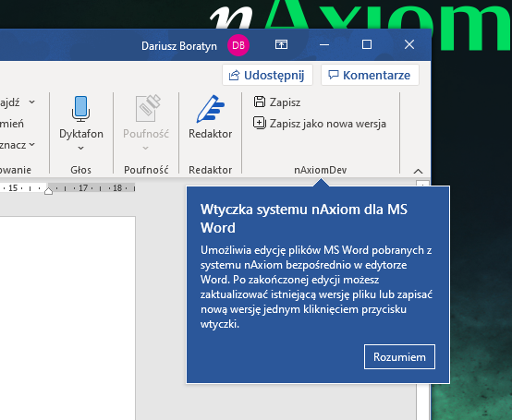This screenshot has width=512, height=420.
Task: Click the Rozumiem button in the tooltip
Action: pyautogui.click(x=399, y=356)
